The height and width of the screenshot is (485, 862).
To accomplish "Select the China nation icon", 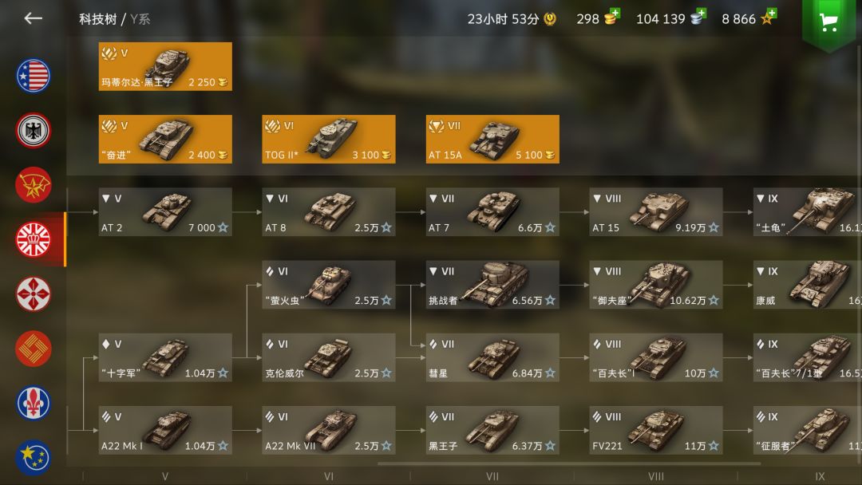I will [34, 349].
